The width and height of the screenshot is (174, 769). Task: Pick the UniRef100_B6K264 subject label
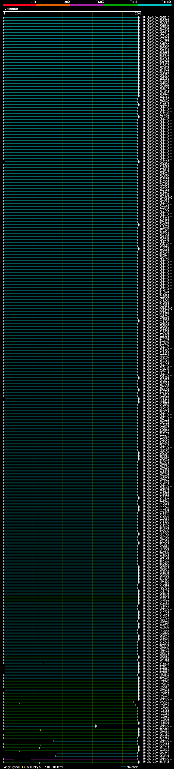click(156, 729)
